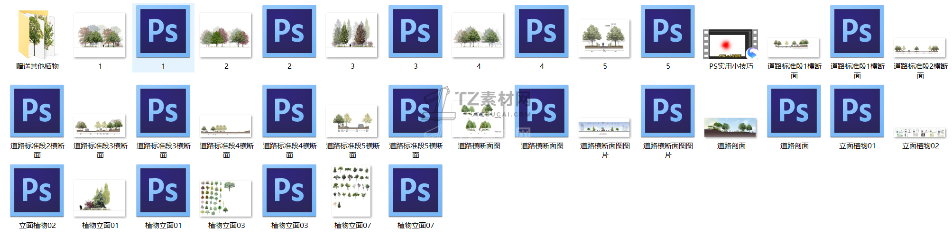Select the 道路横断面图图片 Photoshop file icon
The height and width of the screenshot is (245, 952).
click(x=668, y=111)
